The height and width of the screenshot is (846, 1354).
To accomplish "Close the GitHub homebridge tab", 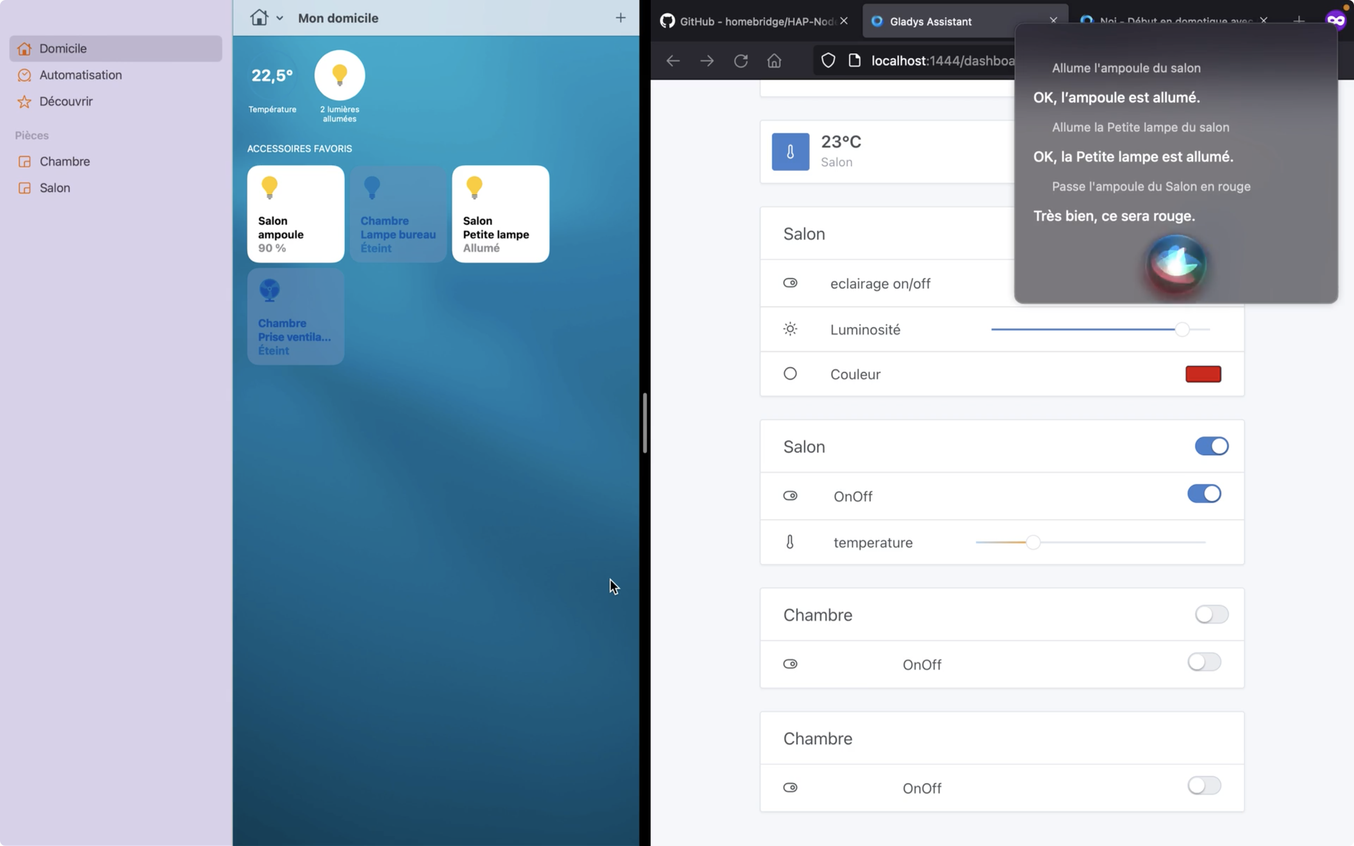I will click(x=844, y=21).
